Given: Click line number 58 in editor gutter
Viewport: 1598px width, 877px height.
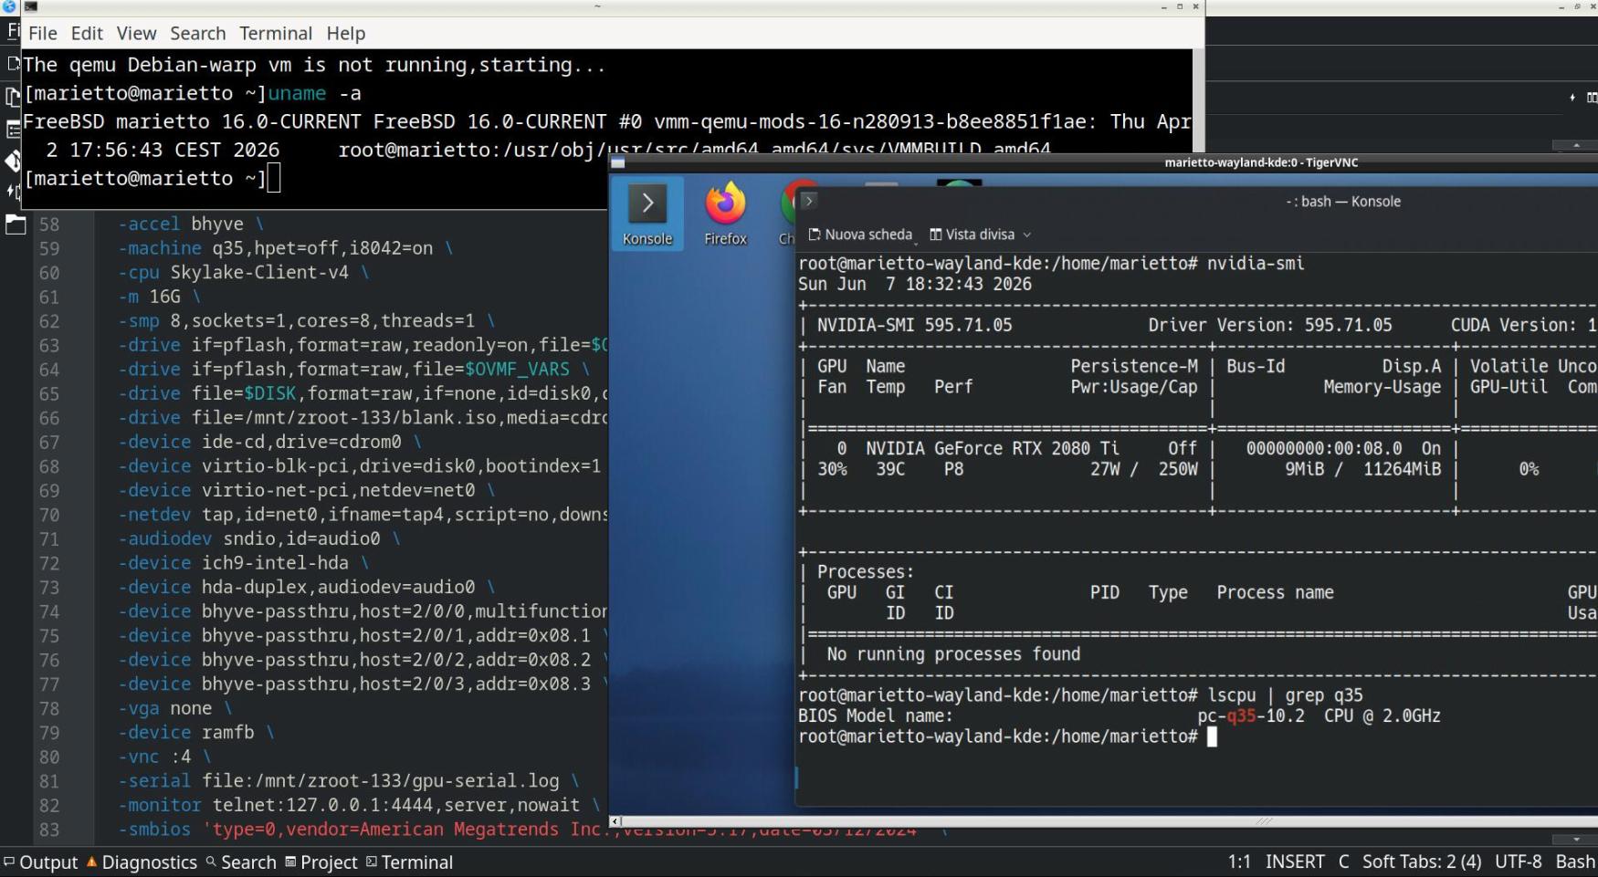Looking at the screenshot, I should tap(48, 224).
